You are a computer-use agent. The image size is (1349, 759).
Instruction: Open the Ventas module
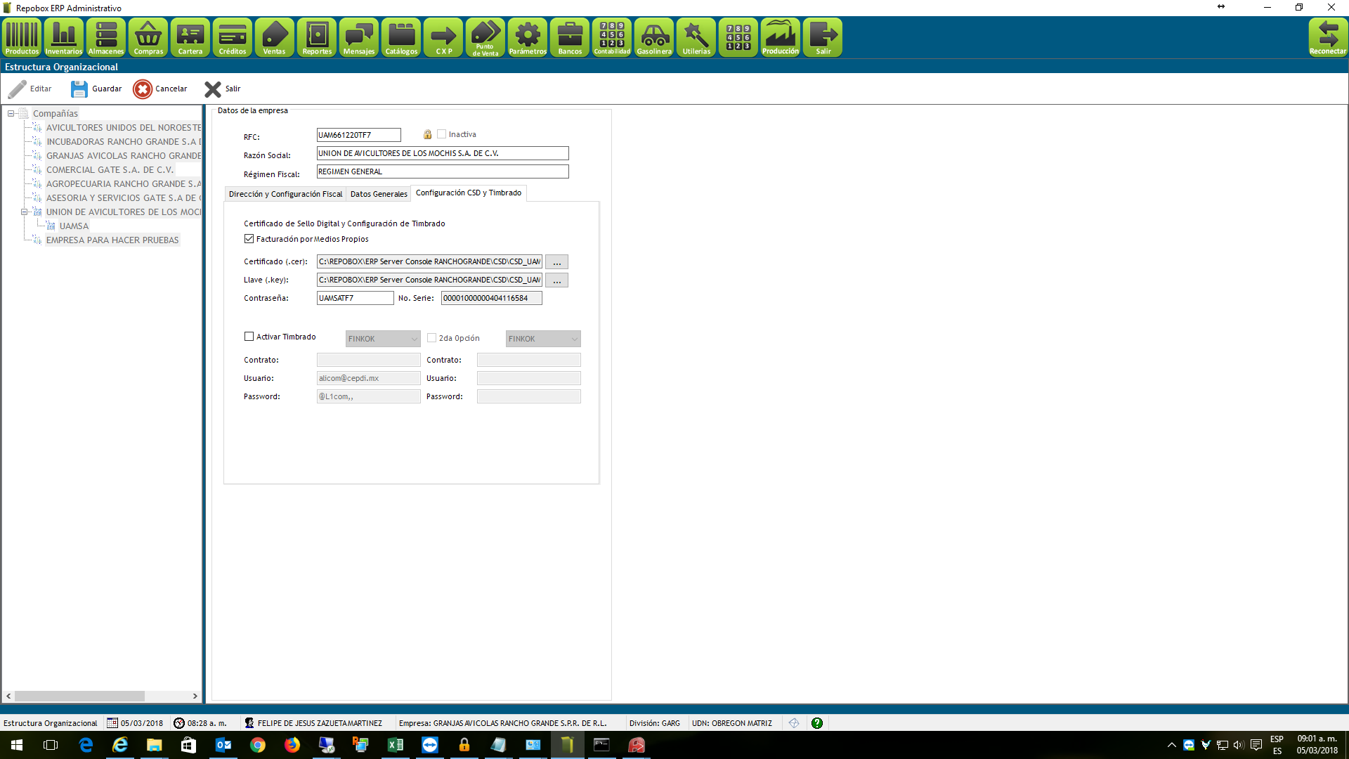tap(275, 37)
